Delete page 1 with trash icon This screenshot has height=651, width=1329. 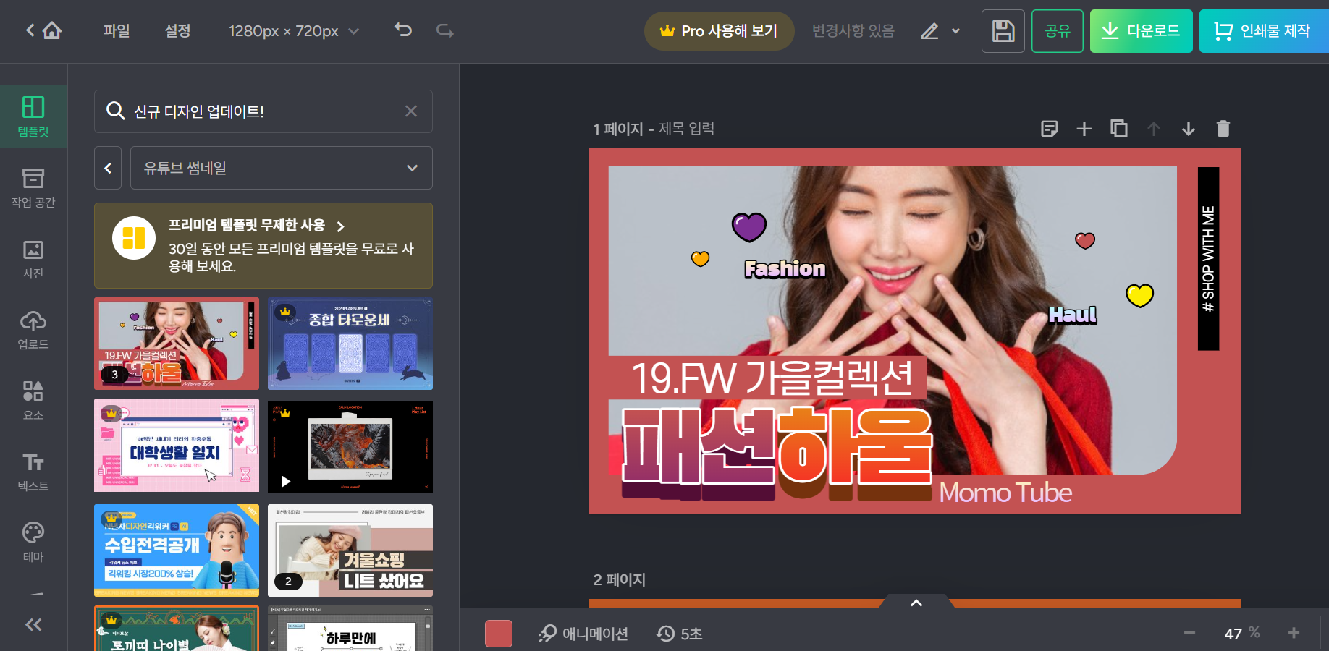click(x=1223, y=129)
